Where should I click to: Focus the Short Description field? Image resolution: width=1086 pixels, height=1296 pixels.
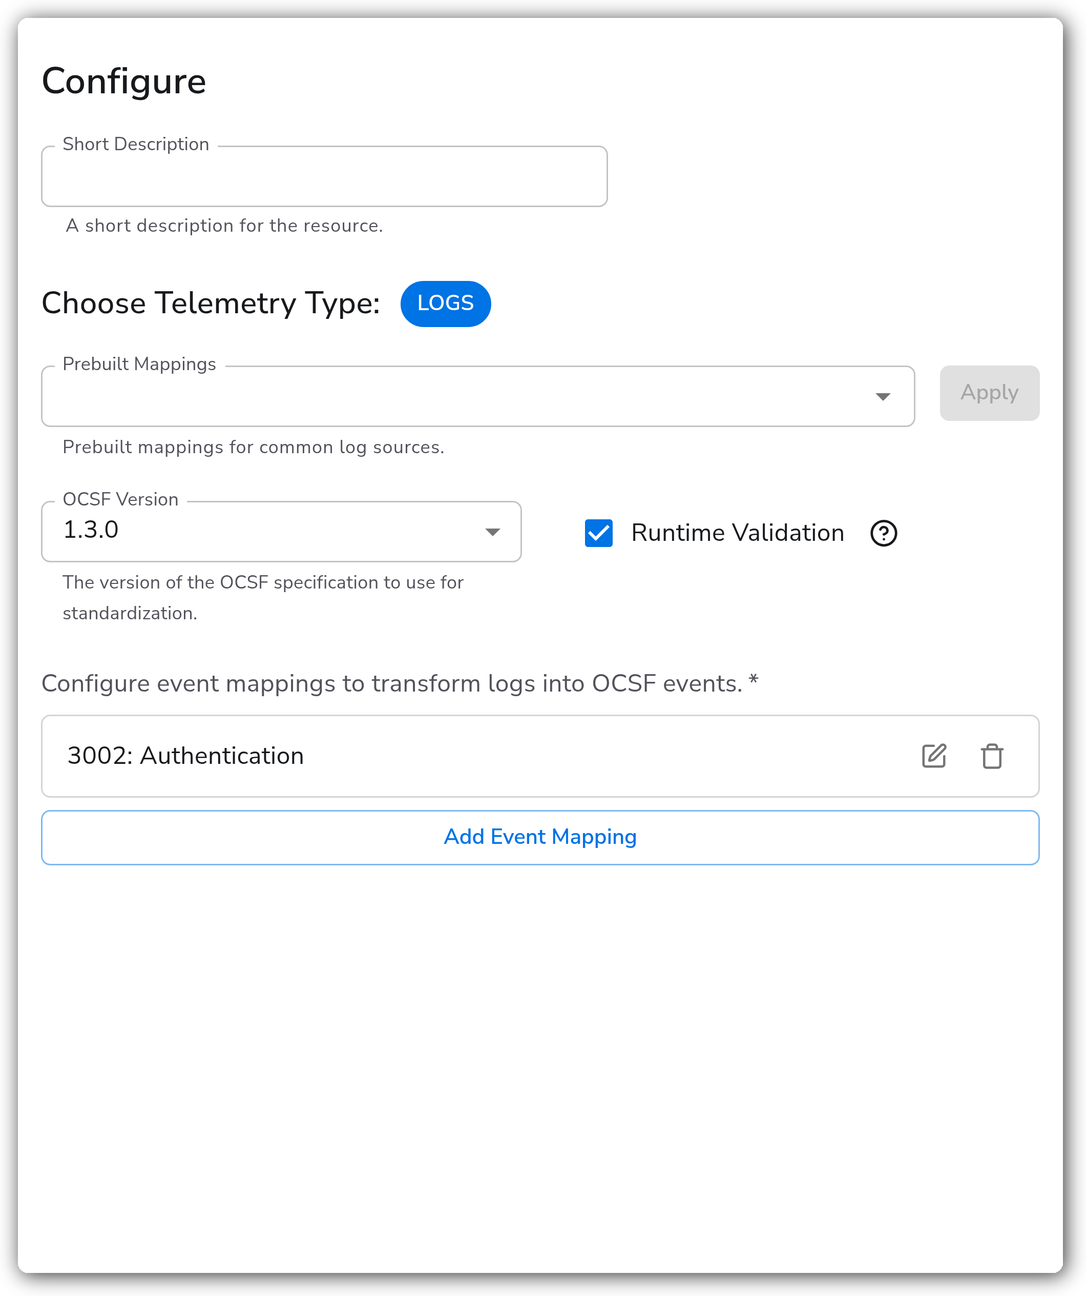tap(324, 176)
